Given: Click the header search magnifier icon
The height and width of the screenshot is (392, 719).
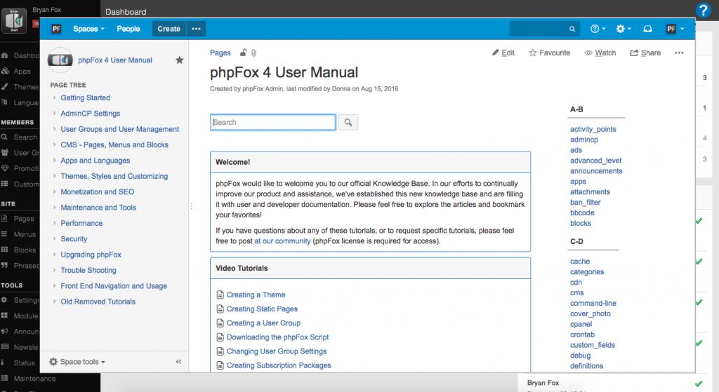Looking at the screenshot, I should click(x=572, y=29).
